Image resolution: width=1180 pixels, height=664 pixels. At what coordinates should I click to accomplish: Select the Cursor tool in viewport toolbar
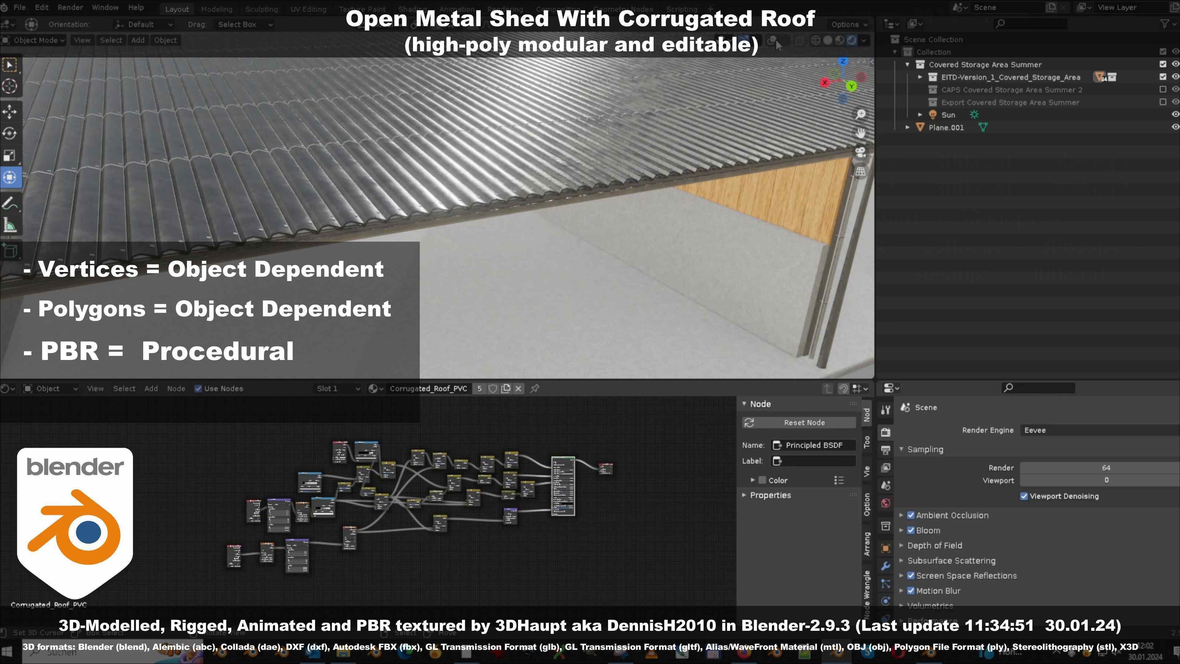(10, 86)
